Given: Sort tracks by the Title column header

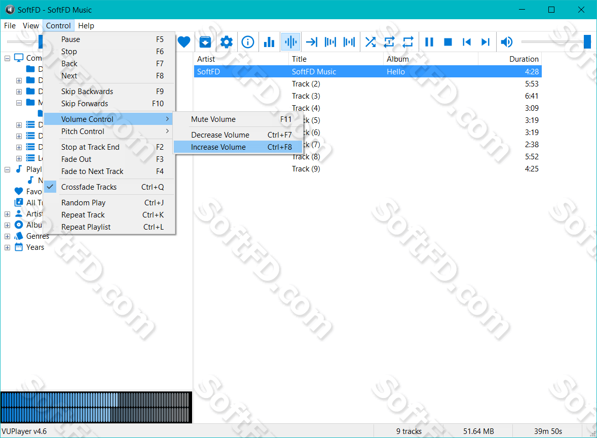Looking at the screenshot, I should [x=336, y=59].
